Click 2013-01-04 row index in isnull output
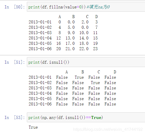The height and width of the screenshot is (134, 145). coord(40,93)
